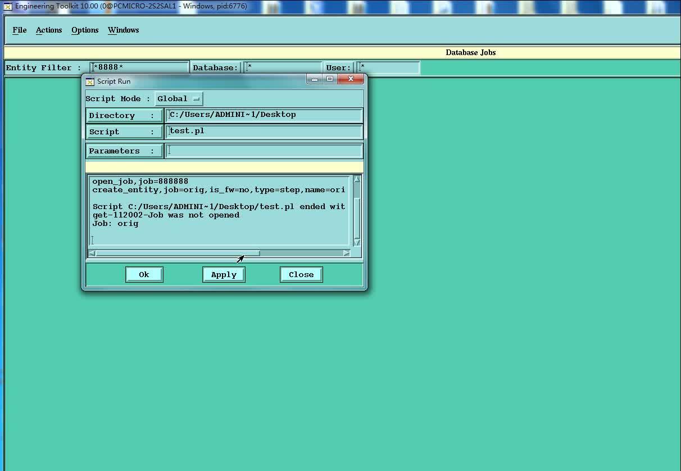Viewport: 681px width, 471px height.
Task: Open the File menu
Action: (20, 30)
